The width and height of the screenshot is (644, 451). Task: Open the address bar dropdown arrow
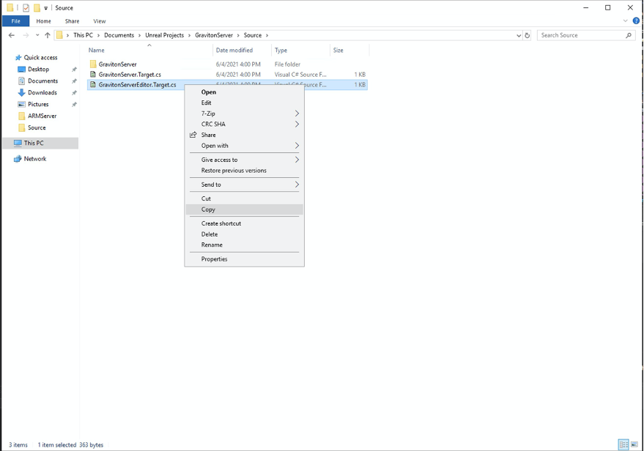coord(517,34)
